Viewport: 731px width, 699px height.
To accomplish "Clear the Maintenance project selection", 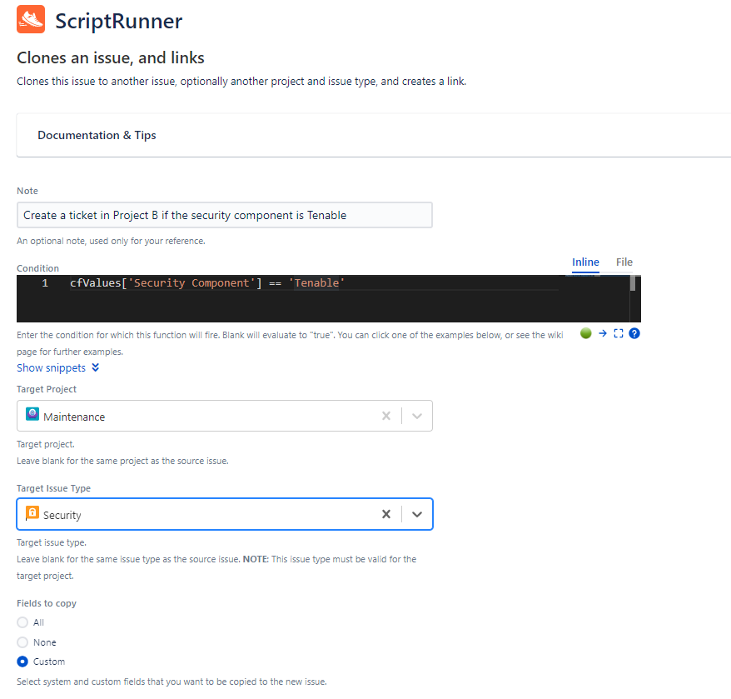I will click(x=386, y=415).
